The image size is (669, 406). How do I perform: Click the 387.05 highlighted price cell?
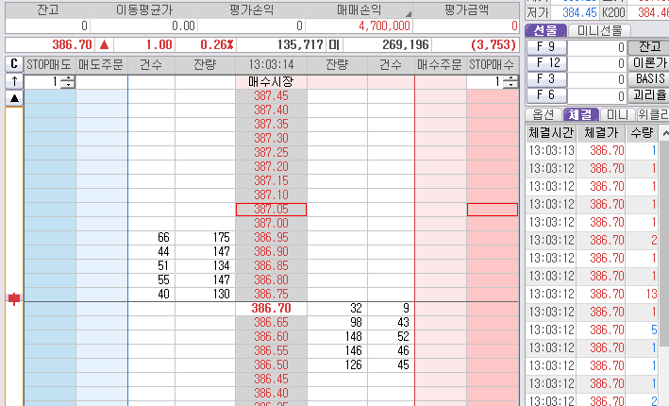tap(271, 210)
